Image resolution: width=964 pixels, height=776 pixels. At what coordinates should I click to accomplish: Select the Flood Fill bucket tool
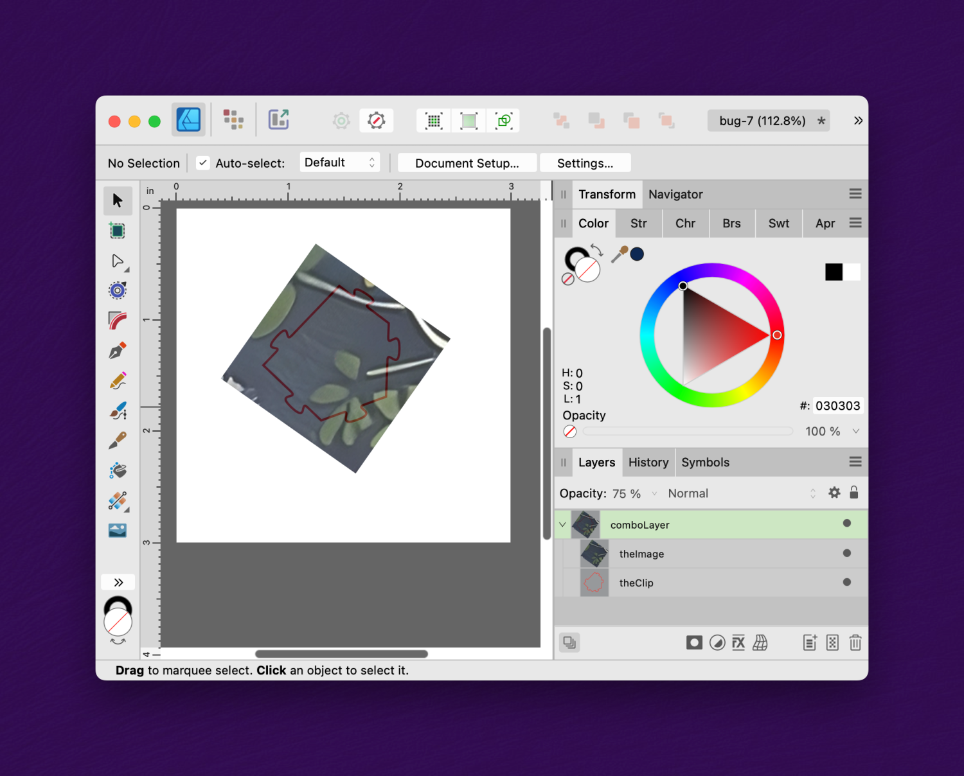pos(118,470)
